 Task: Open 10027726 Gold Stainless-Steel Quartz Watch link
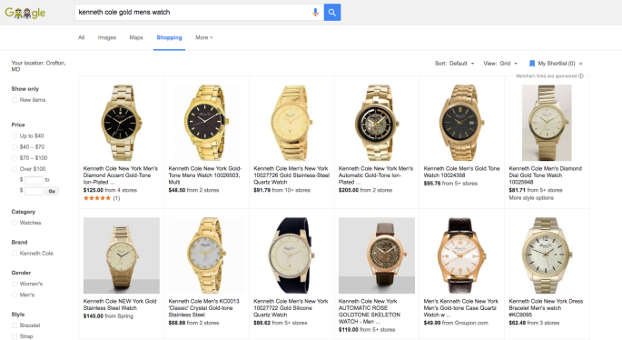click(291, 175)
